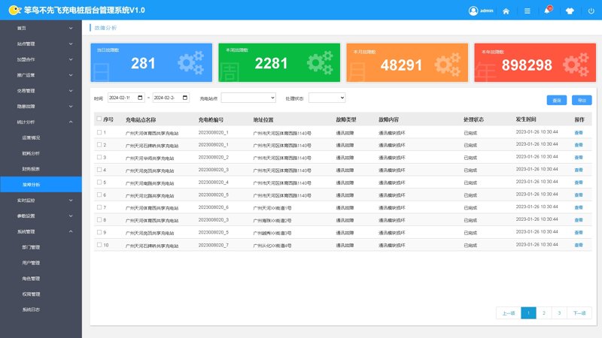This screenshot has width=602, height=338.
Task: Click the blue 查询 button
Action: pyautogui.click(x=557, y=100)
